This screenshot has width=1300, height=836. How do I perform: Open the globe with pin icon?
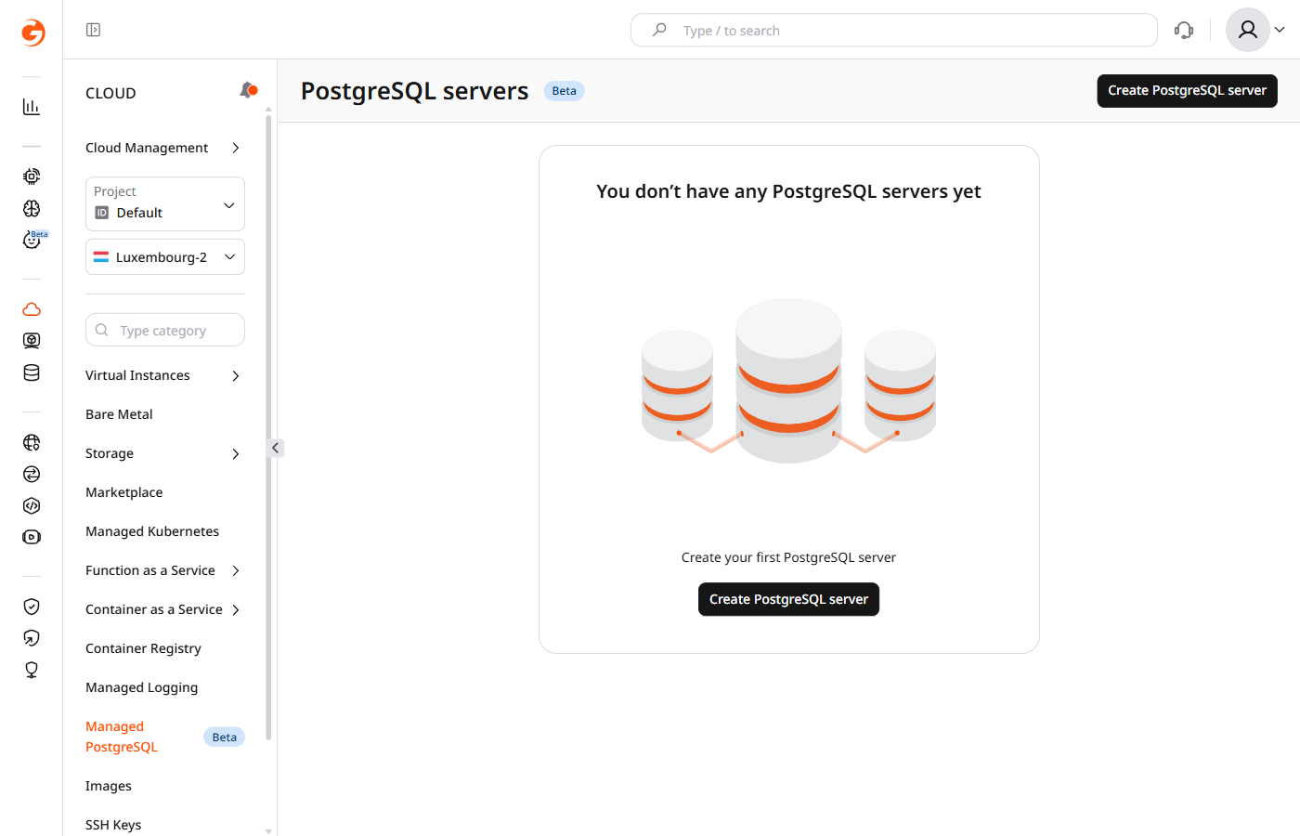click(32, 442)
